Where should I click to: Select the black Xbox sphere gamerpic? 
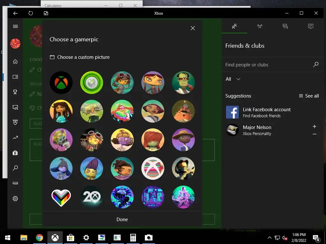[61, 83]
